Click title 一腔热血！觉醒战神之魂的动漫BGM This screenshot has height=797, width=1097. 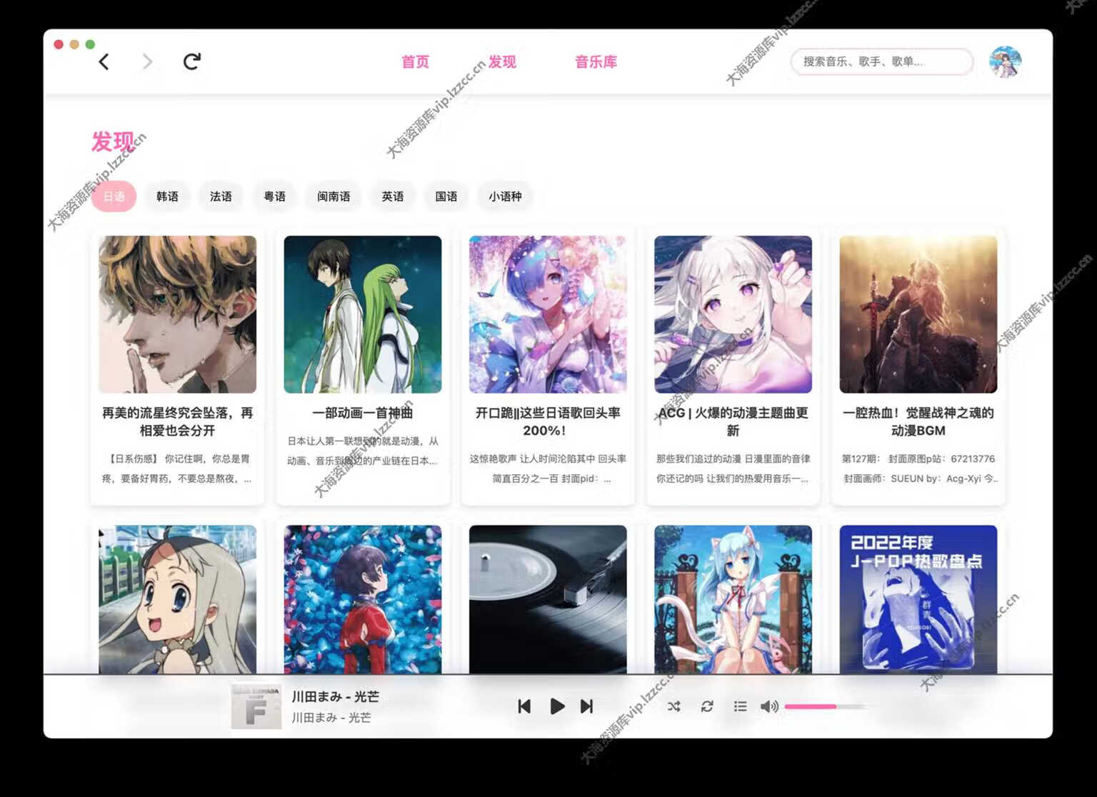point(918,421)
